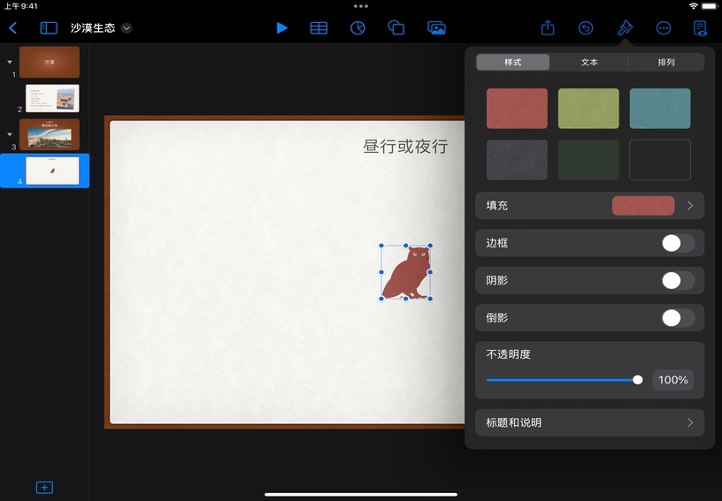
Task: Open the more options ellipsis menu
Action: click(x=664, y=28)
